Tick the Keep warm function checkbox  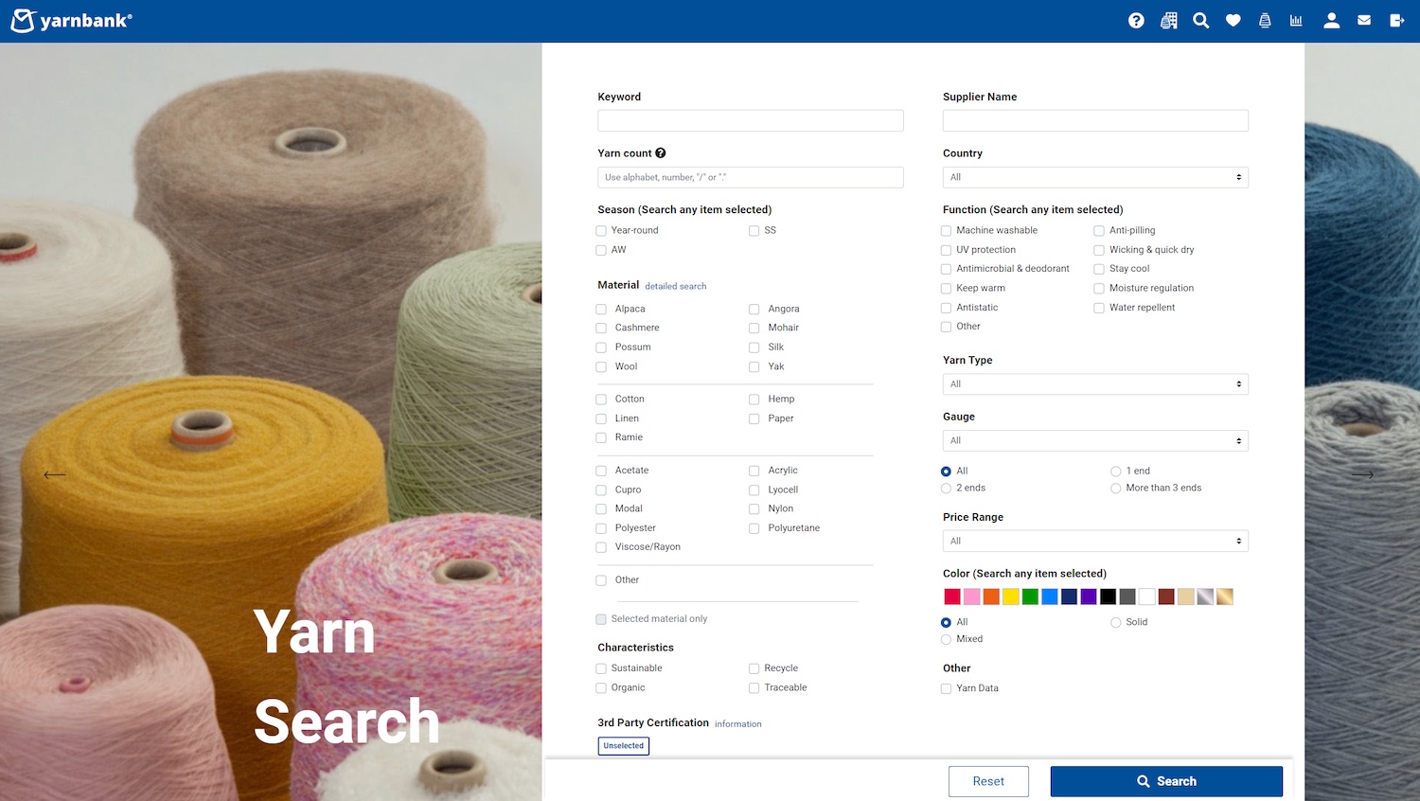coord(946,289)
